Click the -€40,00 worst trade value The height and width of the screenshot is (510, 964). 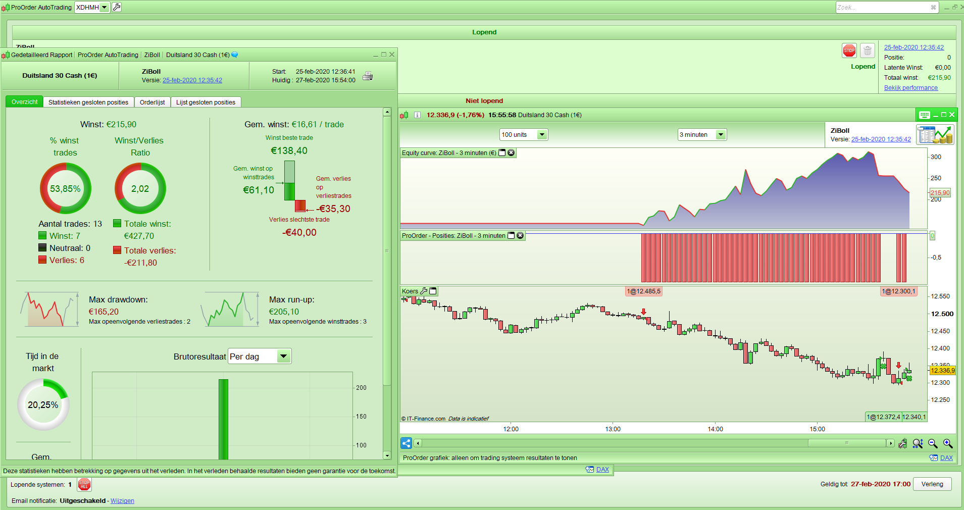point(299,233)
